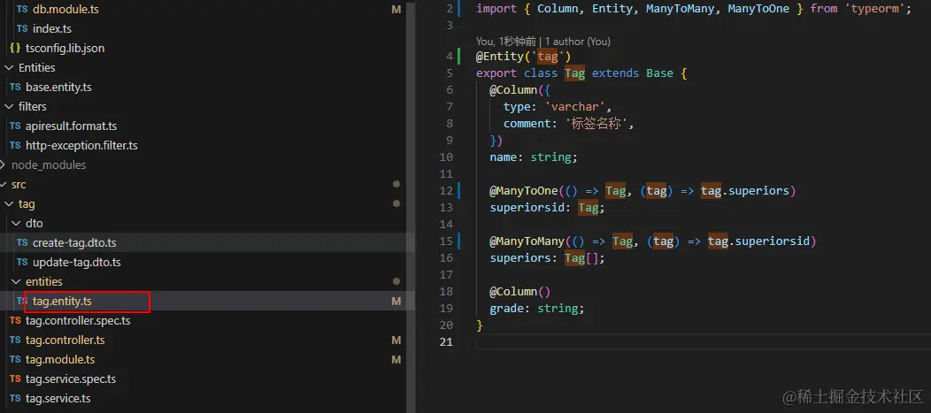Click TS icon beside base.entity.ts
The image size is (931, 413).
click(15, 88)
